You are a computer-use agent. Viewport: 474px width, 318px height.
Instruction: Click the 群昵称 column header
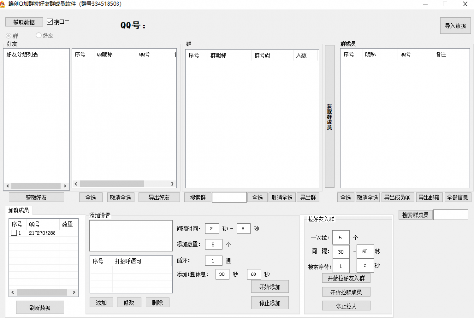pyautogui.click(x=230, y=55)
